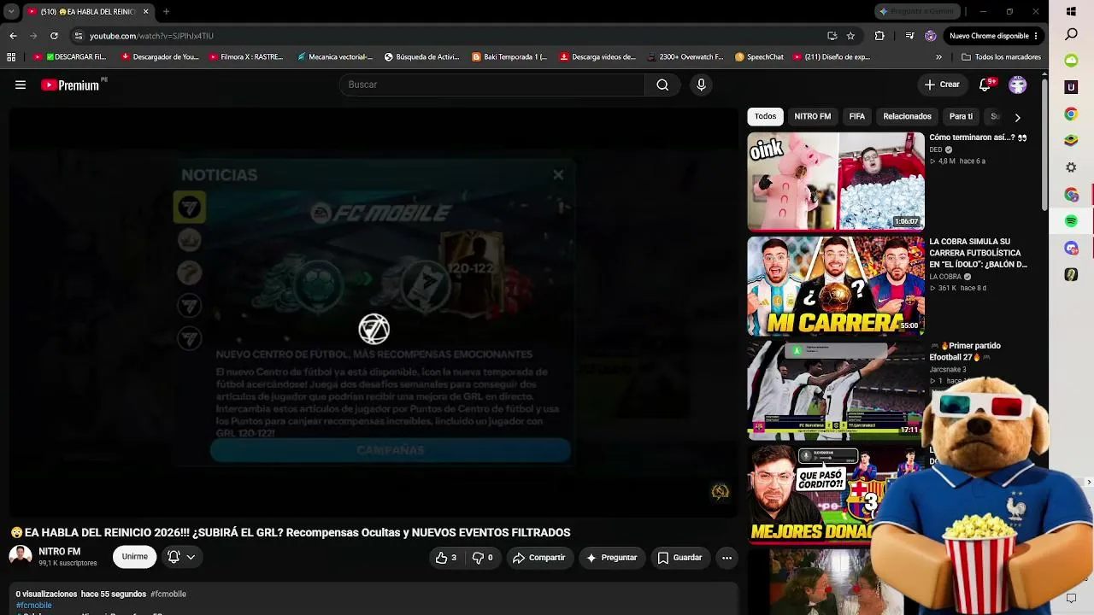1094x615 pixels.
Task: Click the blue #fcmobile hashtag link
Action: pyautogui.click(x=34, y=605)
